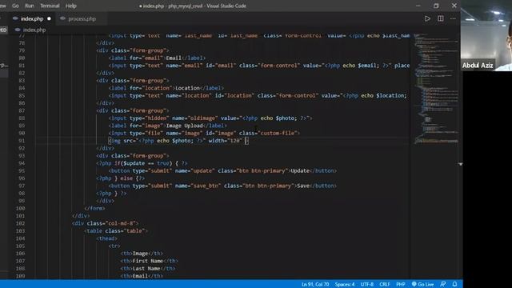This screenshot has height=288, width=512.
Task: Open the Go menu
Action: (x=15, y=6)
